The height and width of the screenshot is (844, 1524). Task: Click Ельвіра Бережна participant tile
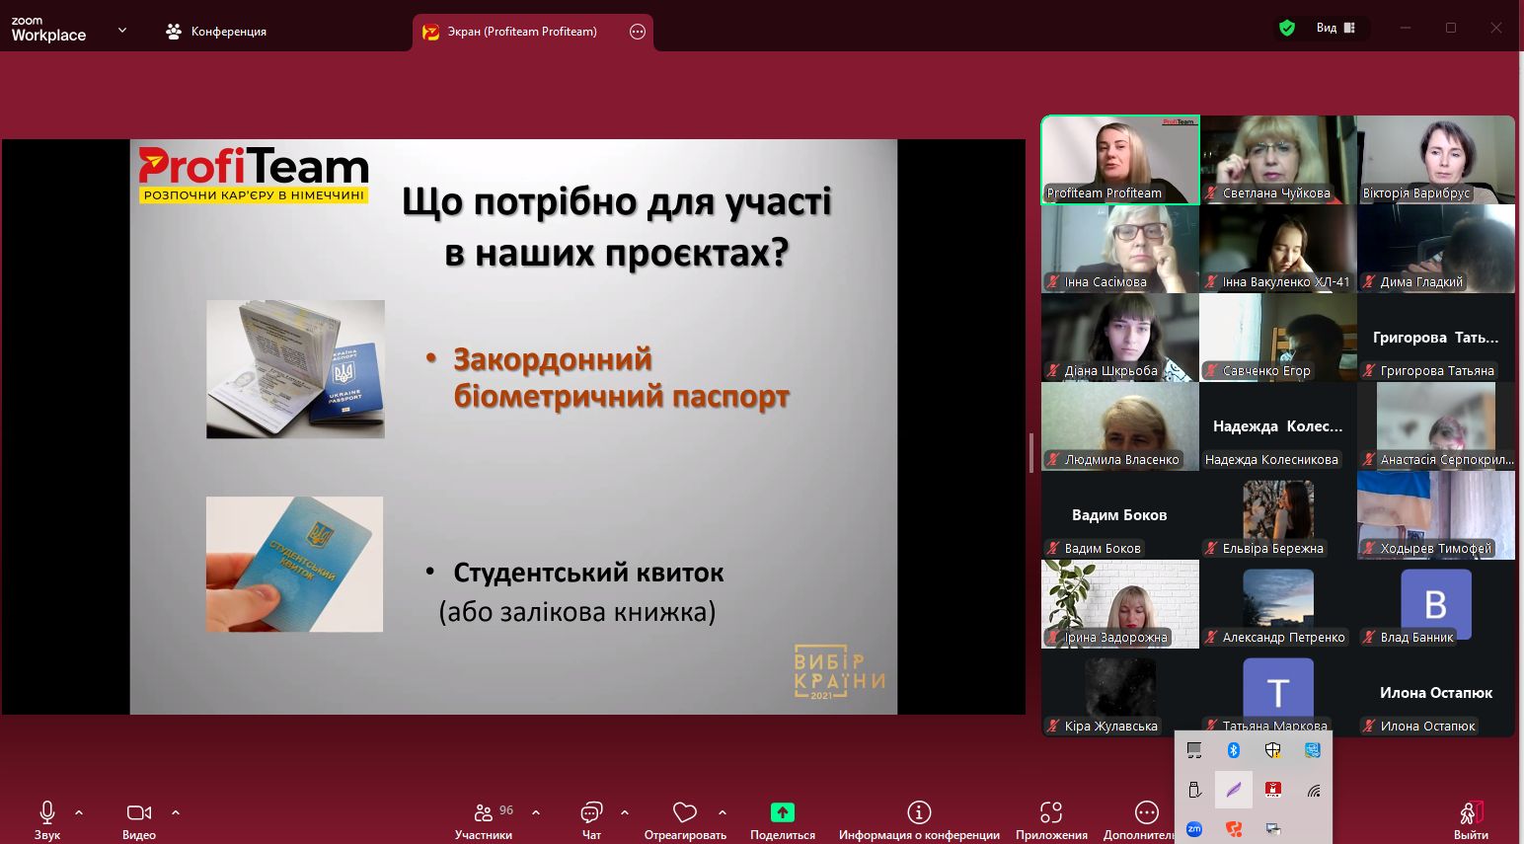1278,515
